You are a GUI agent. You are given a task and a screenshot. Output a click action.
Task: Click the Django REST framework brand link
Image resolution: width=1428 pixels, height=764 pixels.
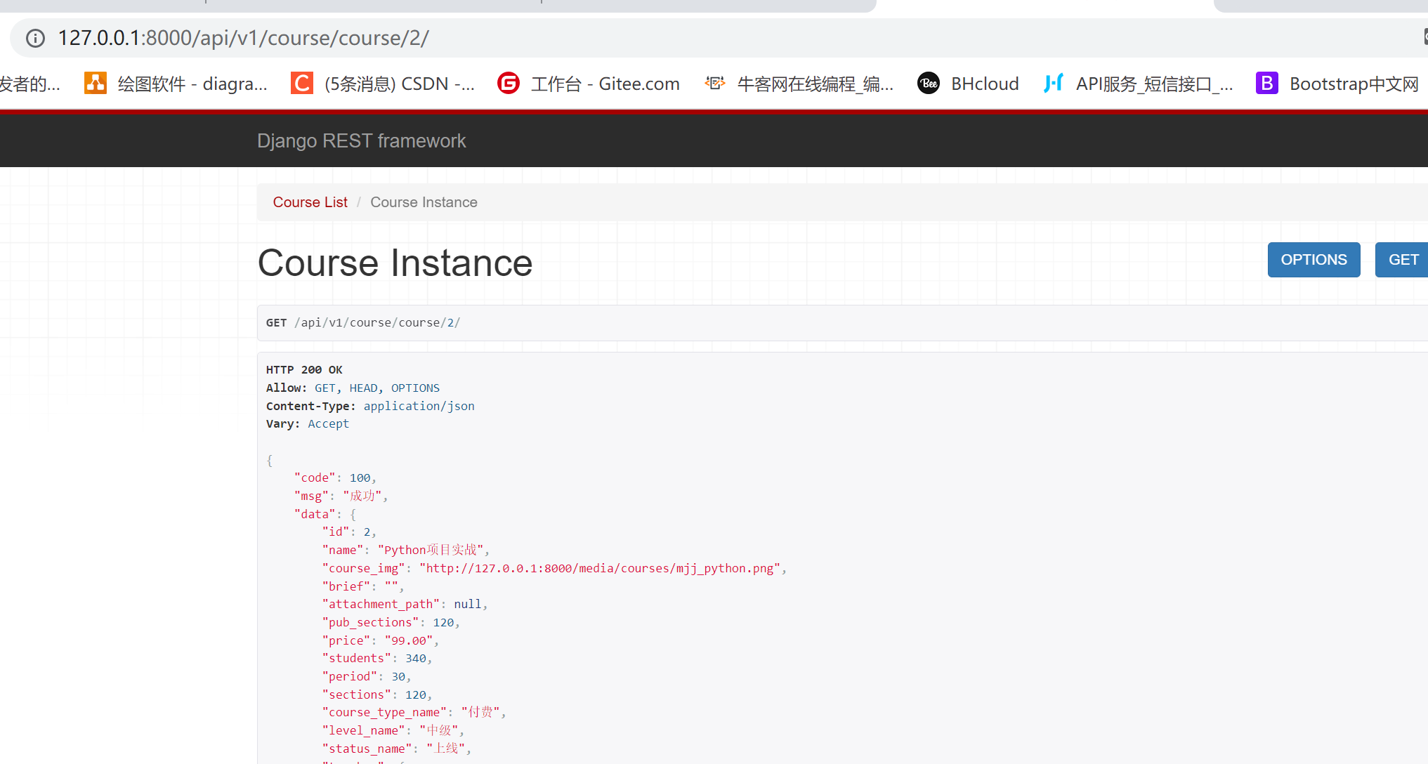[361, 141]
